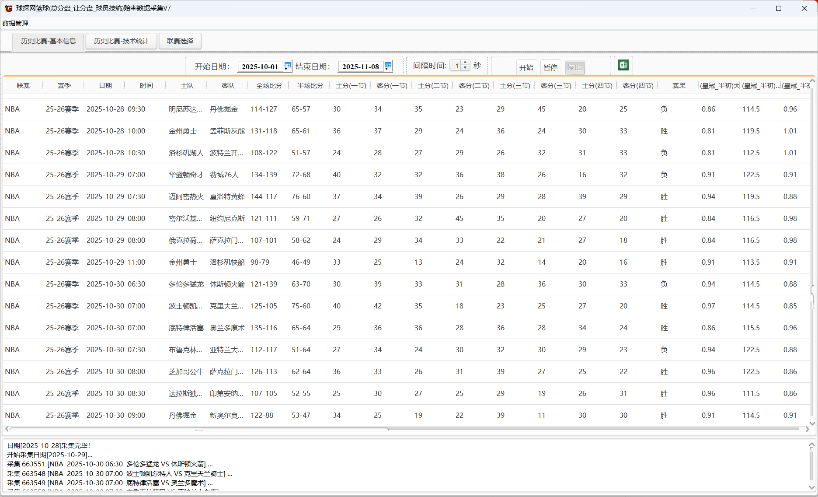Sort by 主分(三节) column header
This screenshot has height=497, width=818.
(515, 86)
